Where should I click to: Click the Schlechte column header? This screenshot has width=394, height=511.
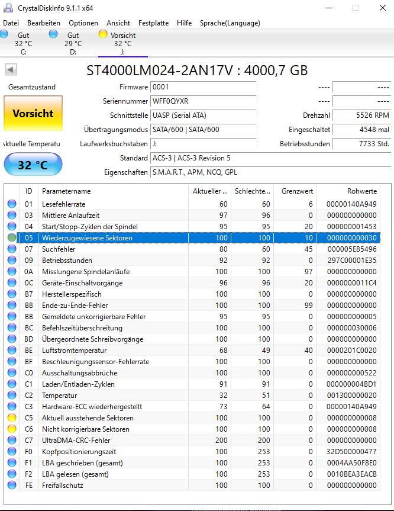(x=253, y=191)
